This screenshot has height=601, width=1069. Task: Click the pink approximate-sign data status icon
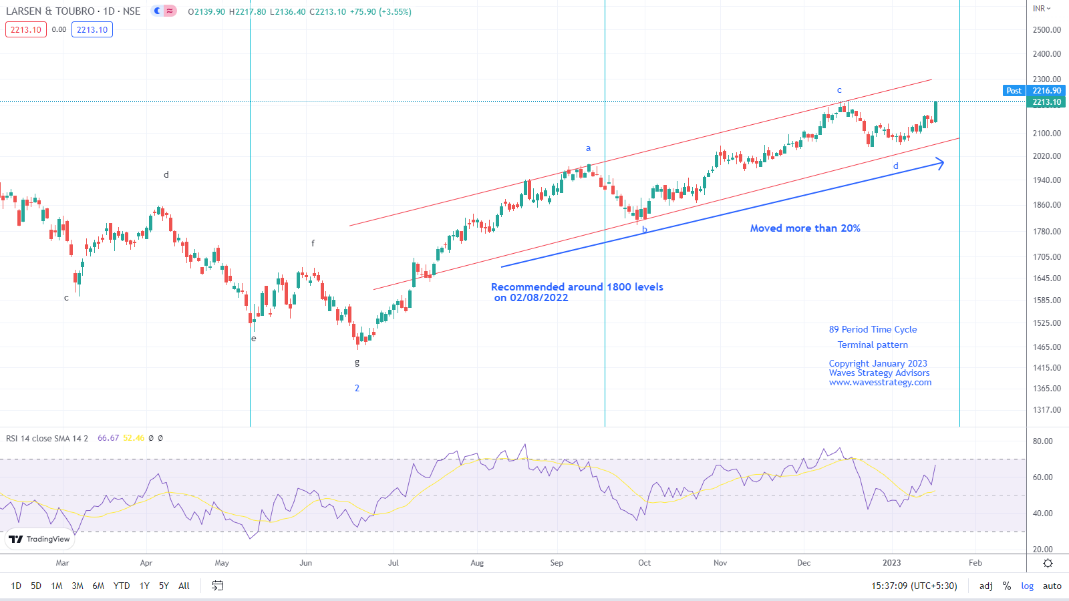point(170,11)
